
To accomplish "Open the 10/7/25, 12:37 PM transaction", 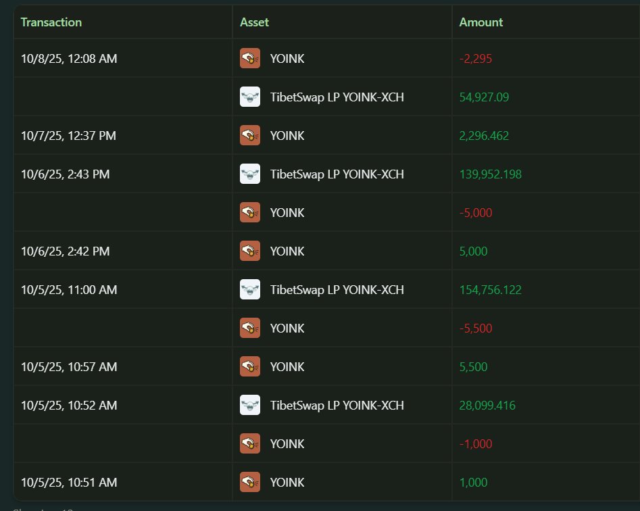I will tap(68, 135).
